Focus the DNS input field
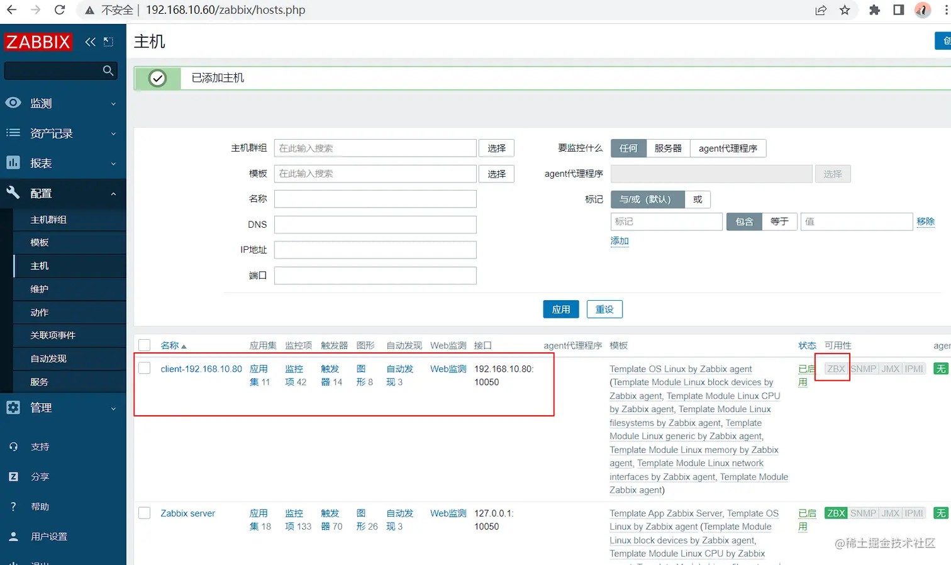Screen dimensions: 951x565 [x=375, y=225]
